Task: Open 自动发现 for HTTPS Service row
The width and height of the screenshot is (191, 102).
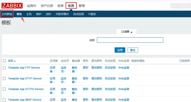Action: click(x=110, y=89)
